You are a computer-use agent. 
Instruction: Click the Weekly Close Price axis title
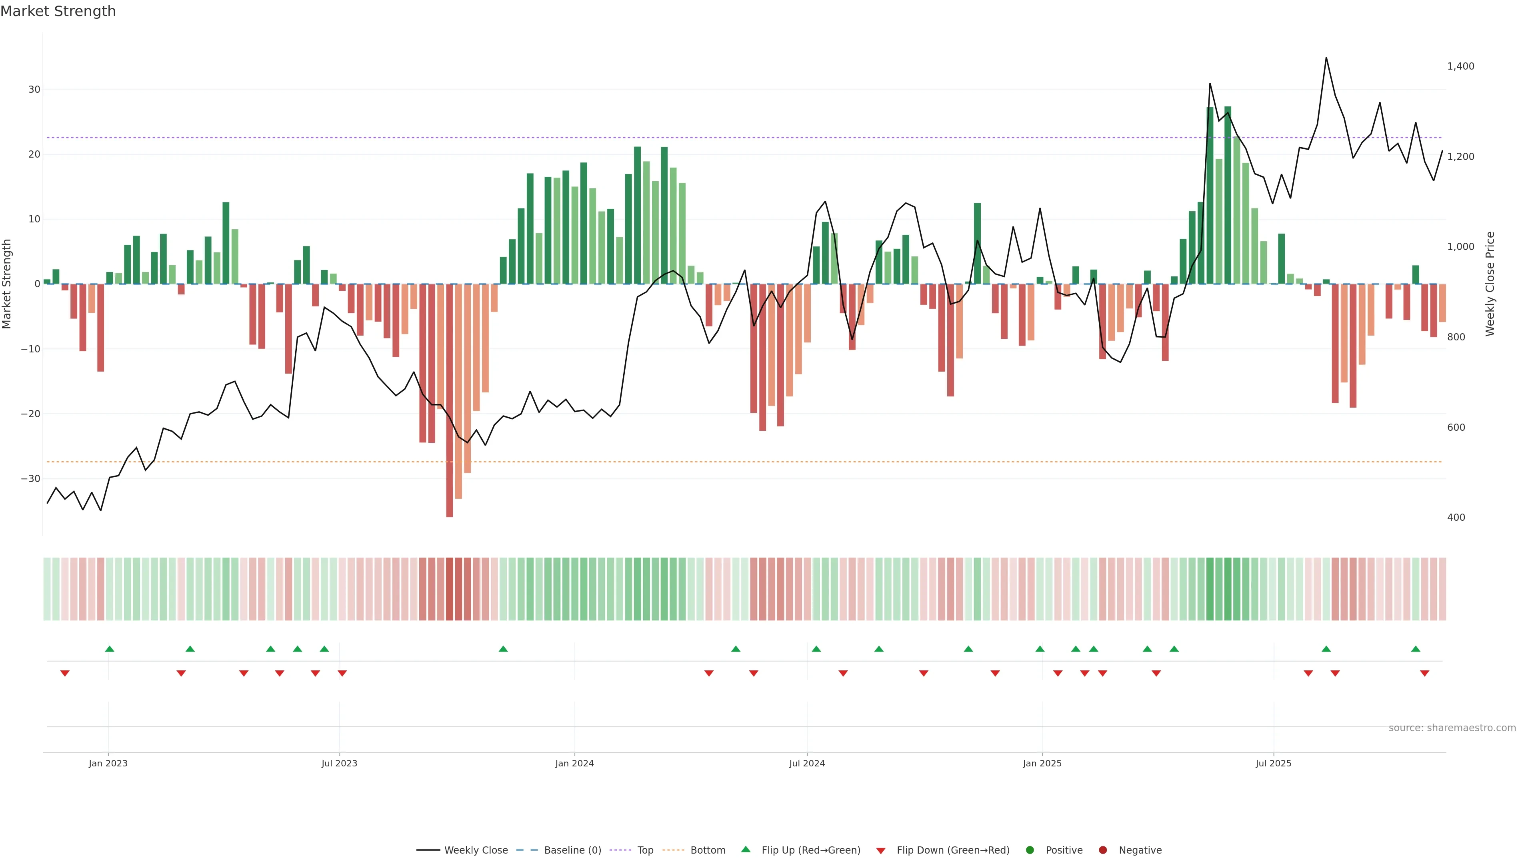click(1490, 284)
